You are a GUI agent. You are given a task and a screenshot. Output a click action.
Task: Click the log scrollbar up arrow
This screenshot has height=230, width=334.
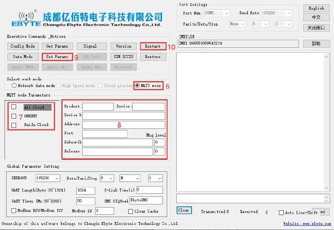coord(327,56)
